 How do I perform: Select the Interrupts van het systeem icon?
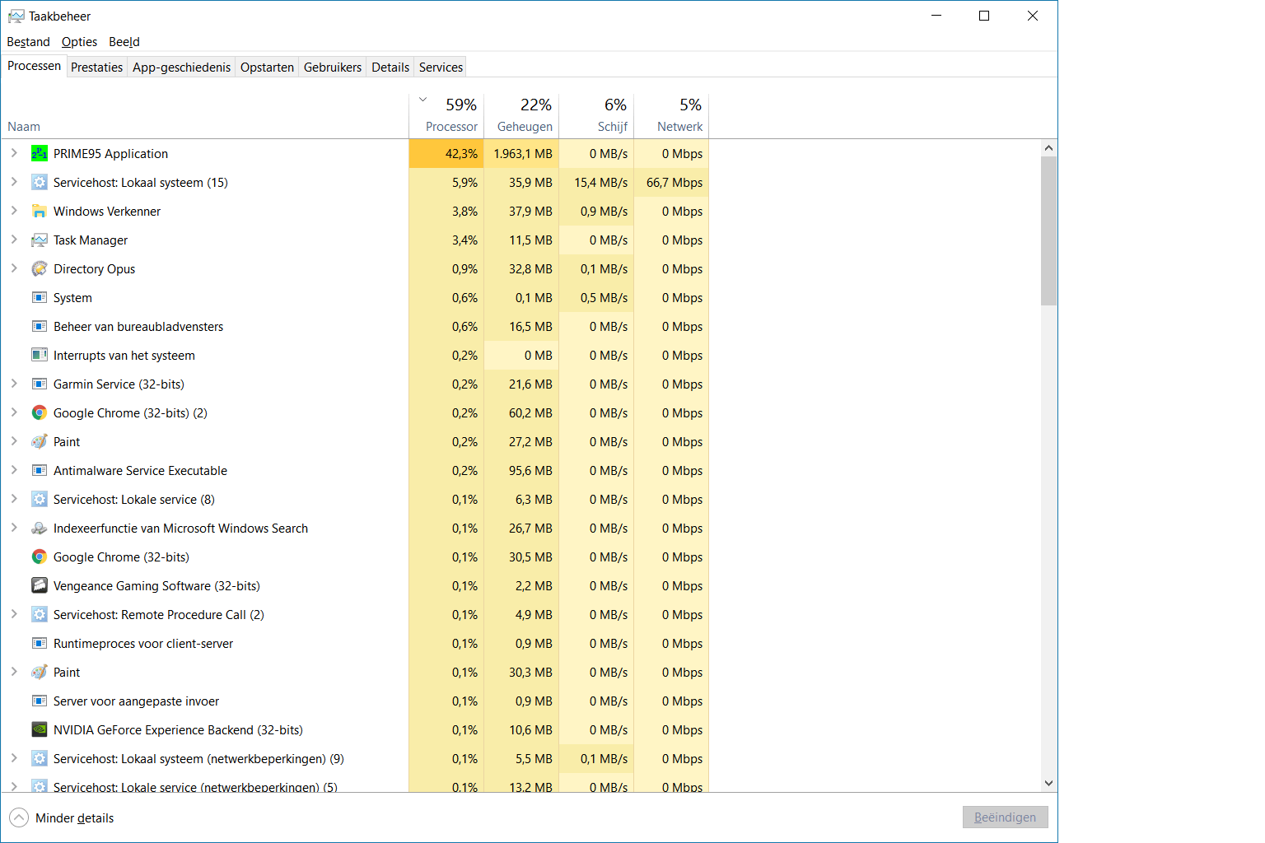(x=40, y=355)
